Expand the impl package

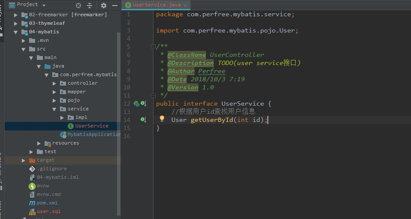tap(62, 118)
